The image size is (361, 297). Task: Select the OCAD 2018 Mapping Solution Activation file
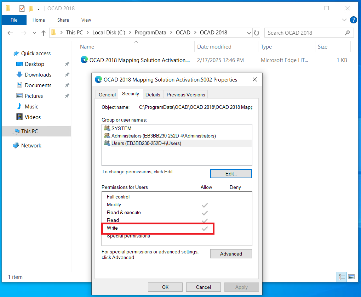[139, 60]
